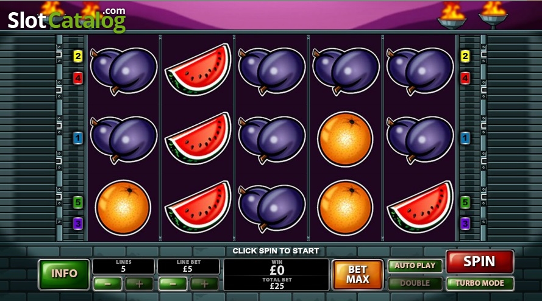The height and width of the screenshot is (301, 542).
Task: Click the middle orange on fourth reel
Action: 345,139
